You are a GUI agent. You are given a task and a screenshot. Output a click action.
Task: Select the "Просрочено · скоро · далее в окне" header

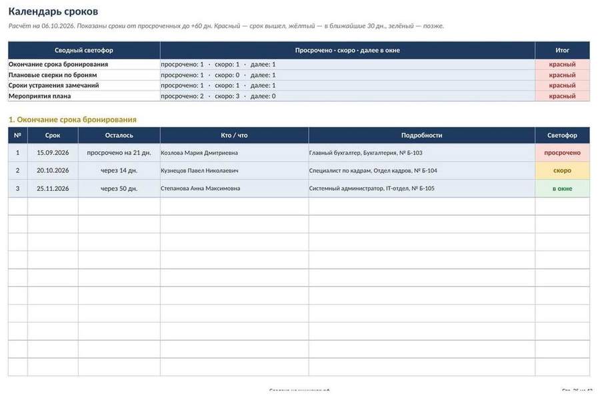click(347, 50)
